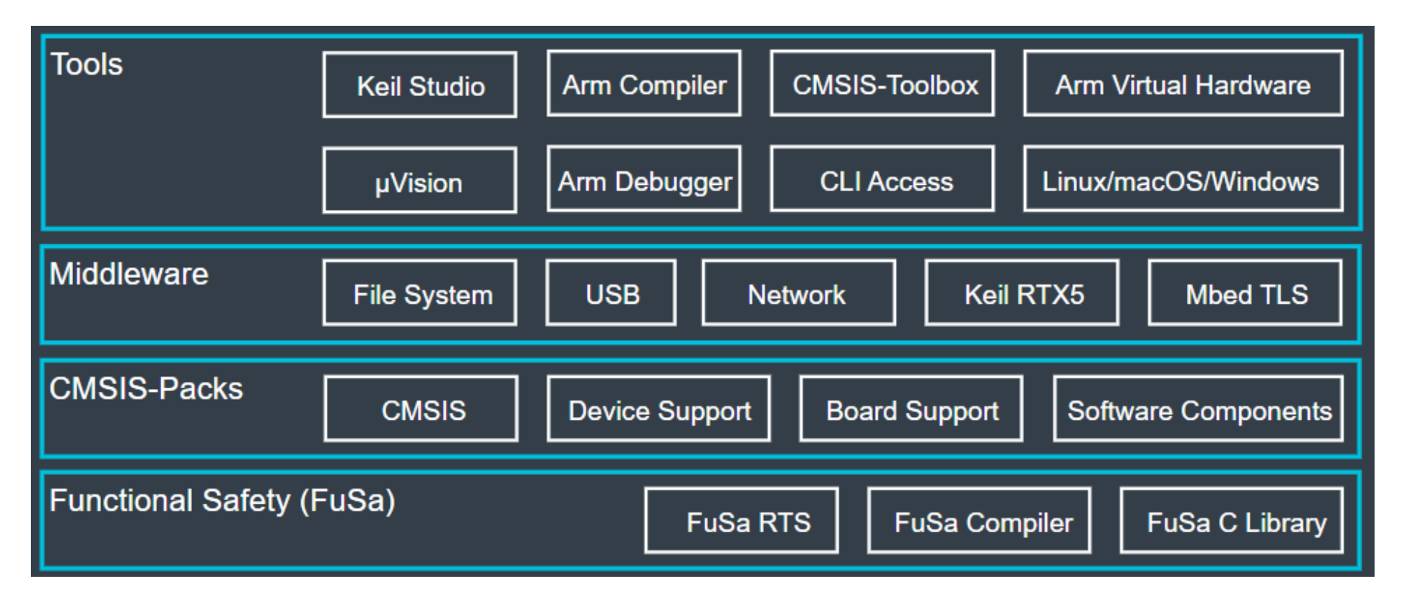This screenshot has height=609, width=1414.
Task: Click the Keil RTX5 box
Action: [1022, 293]
